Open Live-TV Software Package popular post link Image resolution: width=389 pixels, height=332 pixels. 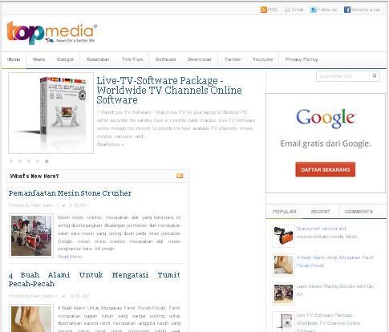click(328, 322)
